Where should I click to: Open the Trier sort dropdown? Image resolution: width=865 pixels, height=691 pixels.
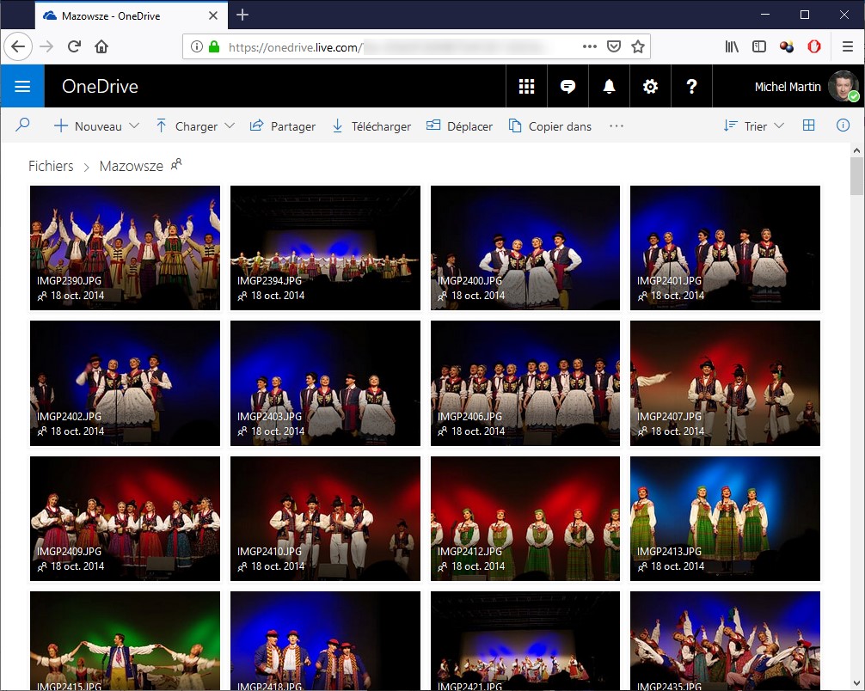pyautogui.click(x=754, y=126)
